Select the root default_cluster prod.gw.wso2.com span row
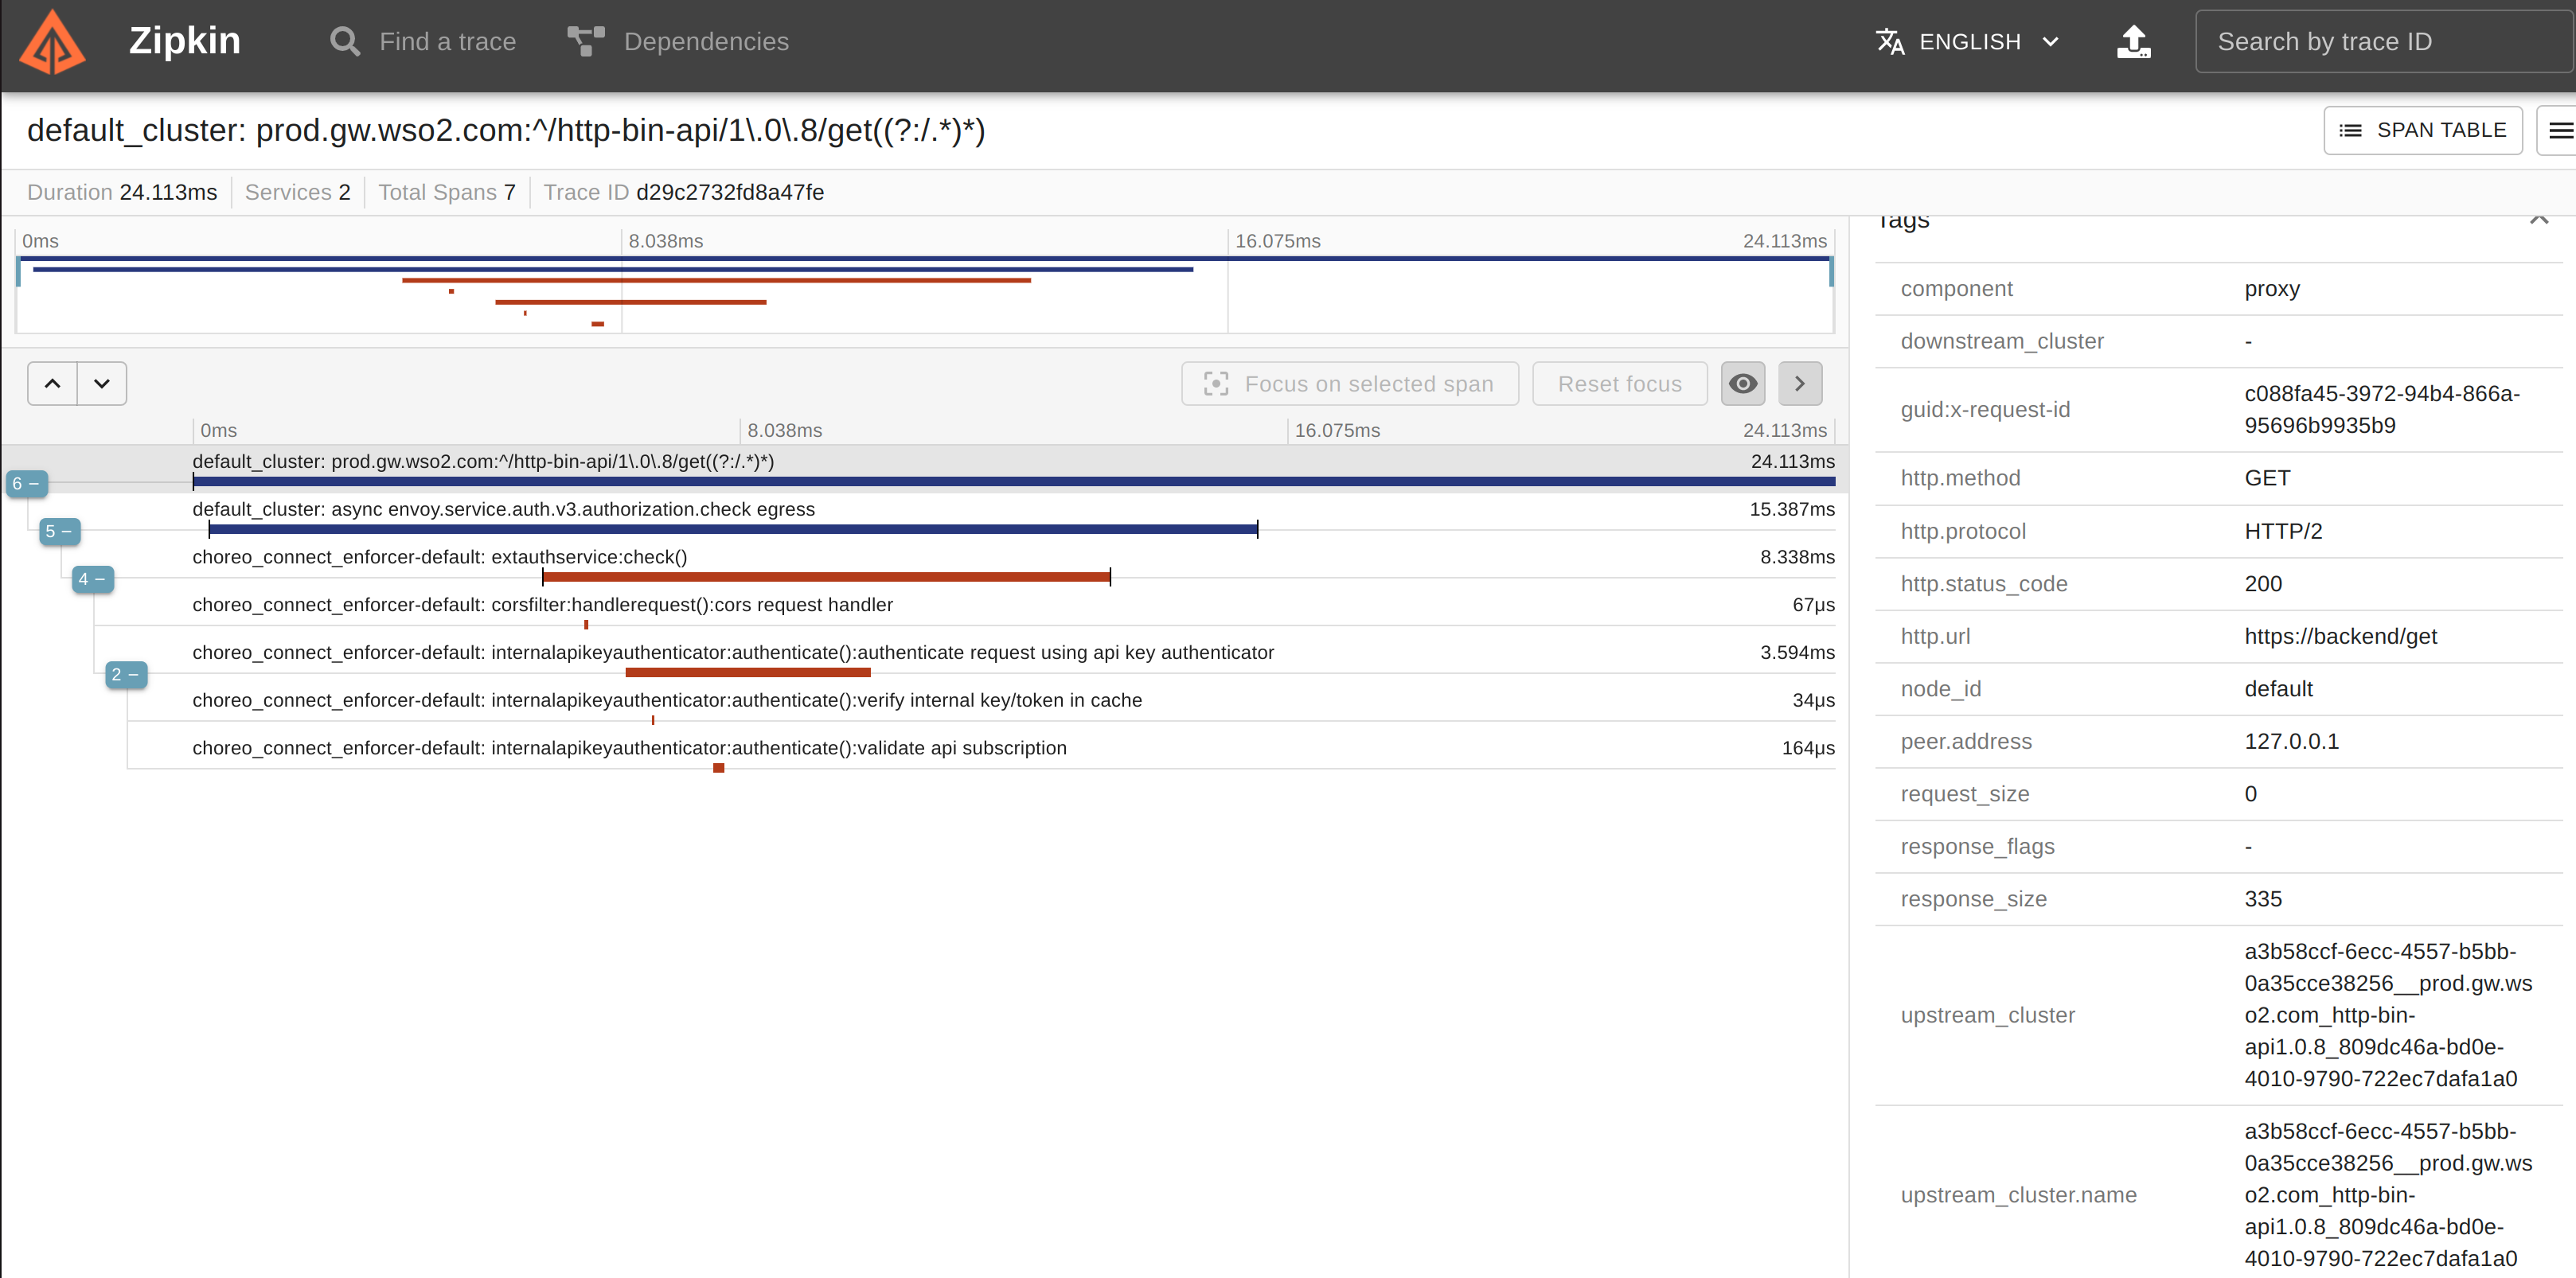This screenshot has height=1278, width=2576. tap(925, 468)
